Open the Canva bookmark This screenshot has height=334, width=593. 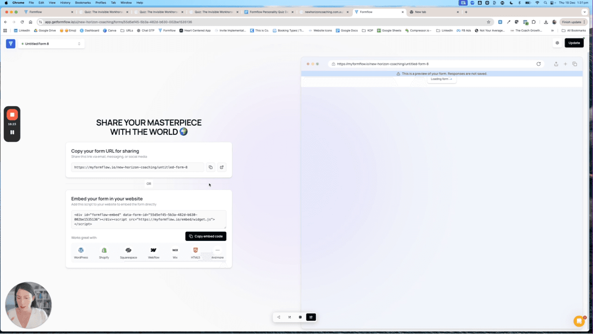(110, 31)
